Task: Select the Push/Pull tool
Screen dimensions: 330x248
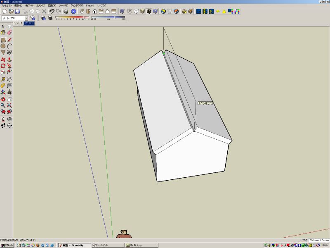Action: tap(9, 59)
